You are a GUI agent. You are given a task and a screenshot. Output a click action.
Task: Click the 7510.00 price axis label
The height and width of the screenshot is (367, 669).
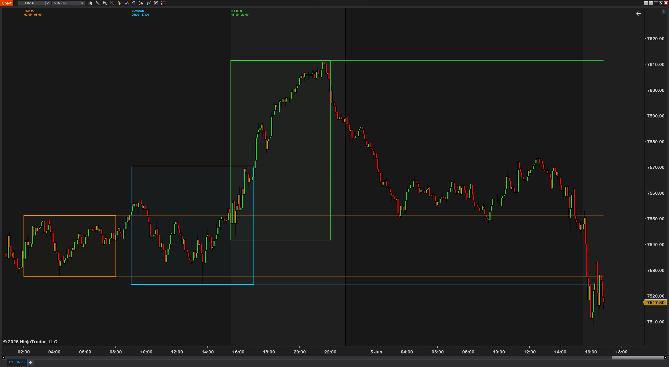pos(656,322)
